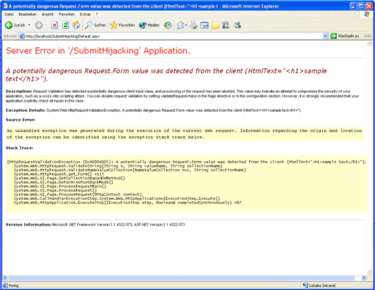Go to the Home page icon

76,25
